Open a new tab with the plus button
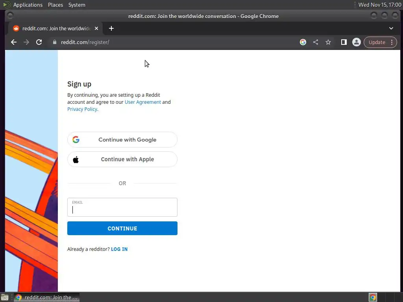The width and height of the screenshot is (403, 302). (111, 28)
